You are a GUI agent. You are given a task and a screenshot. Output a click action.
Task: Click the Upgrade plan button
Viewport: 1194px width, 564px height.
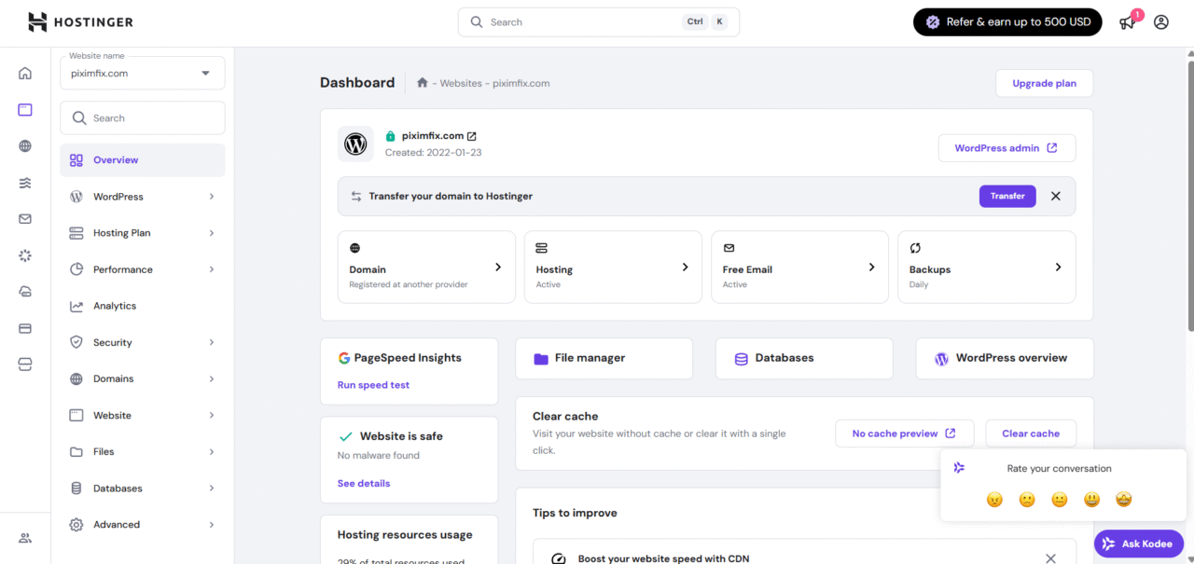coord(1044,83)
